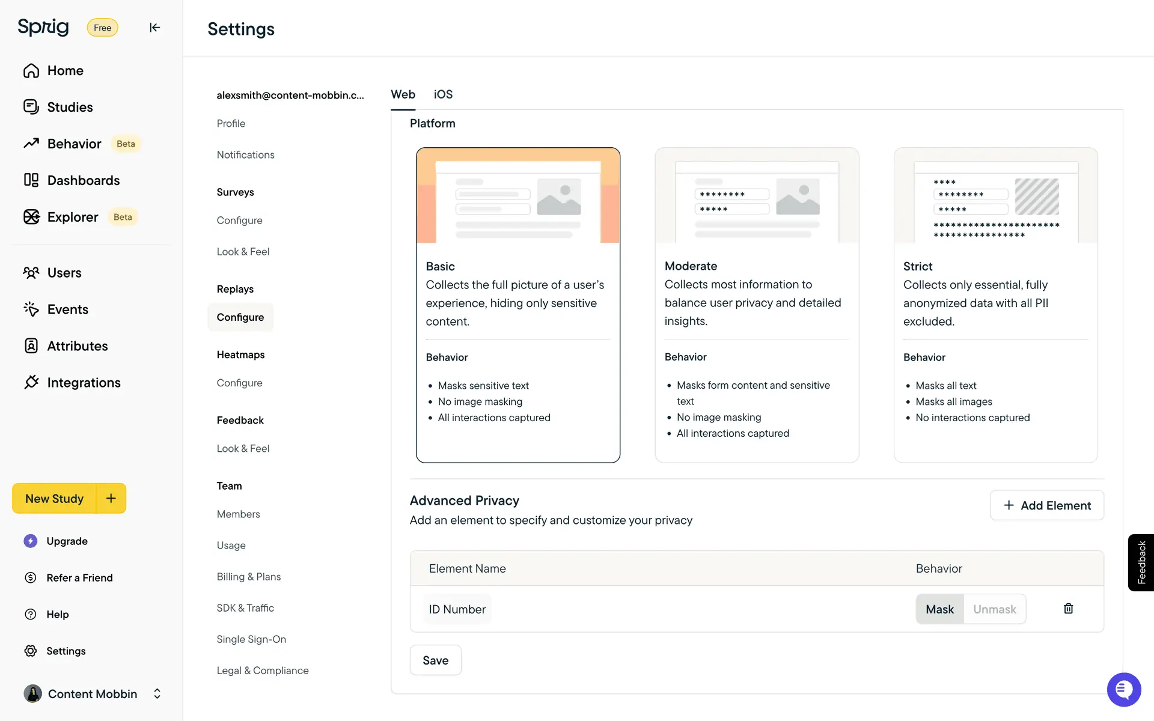This screenshot has height=721, width=1154.
Task: Go to Integrations plug icon
Action: [31, 382]
